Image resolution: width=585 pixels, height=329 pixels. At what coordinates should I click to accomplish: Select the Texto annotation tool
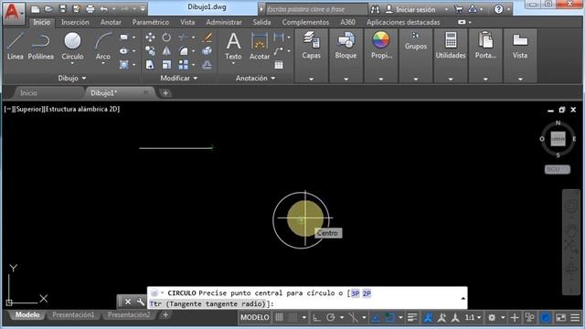click(x=234, y=46)
